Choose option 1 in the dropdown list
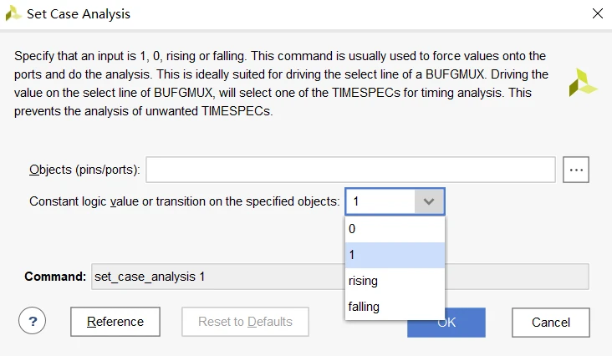 tap(395, 255)
